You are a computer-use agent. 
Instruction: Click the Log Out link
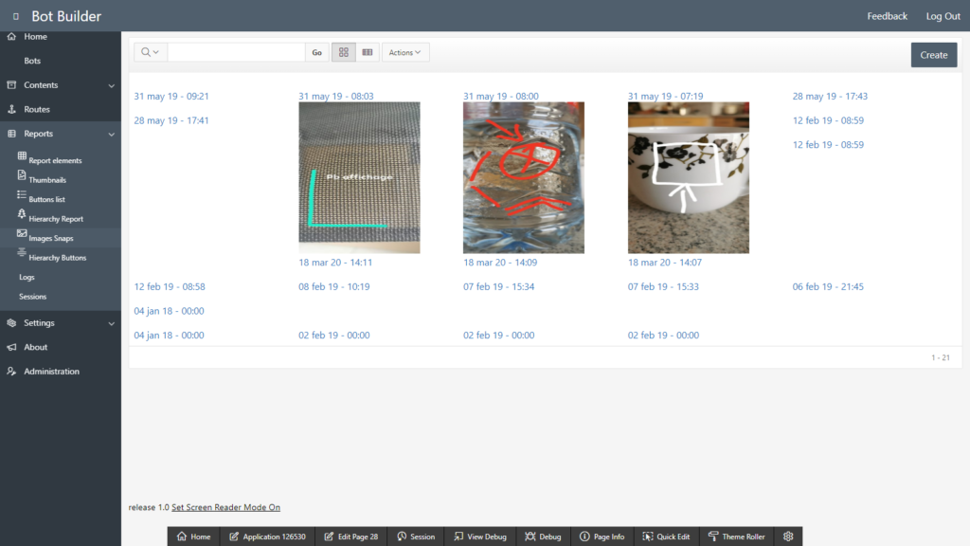[943, 16]
